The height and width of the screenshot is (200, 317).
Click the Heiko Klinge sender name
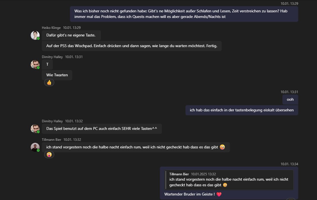click(51, 27)
